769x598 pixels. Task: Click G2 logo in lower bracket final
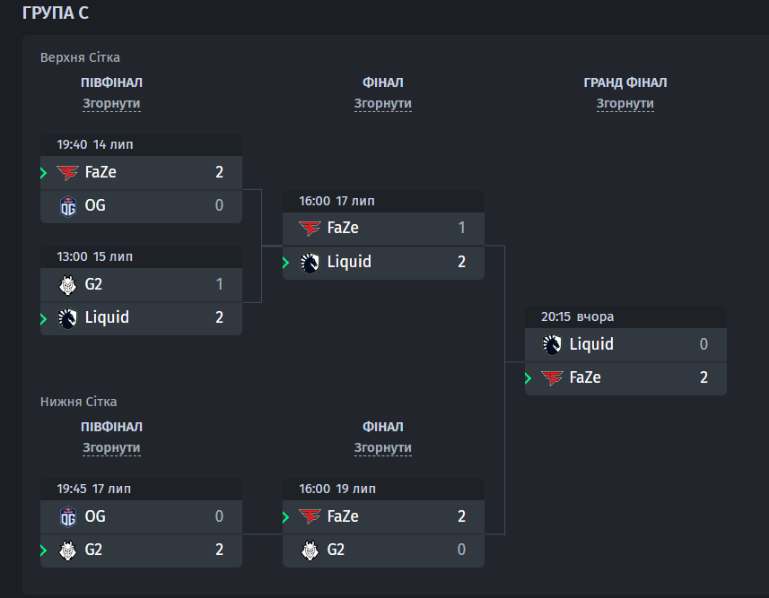pyautogui.click(x=310, y=550)
